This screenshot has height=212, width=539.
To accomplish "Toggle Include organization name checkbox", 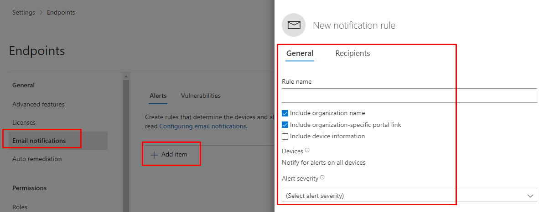I will [x=285, y=113].
